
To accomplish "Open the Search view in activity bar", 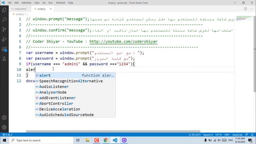I will coord(4,20).
